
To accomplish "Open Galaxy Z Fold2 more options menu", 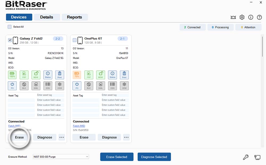I will (x=62, y=137).
